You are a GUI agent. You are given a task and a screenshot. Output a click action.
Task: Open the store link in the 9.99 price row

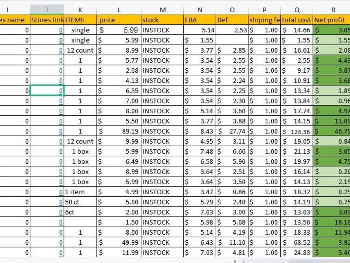pyautogui.click(x=61, y=141)
